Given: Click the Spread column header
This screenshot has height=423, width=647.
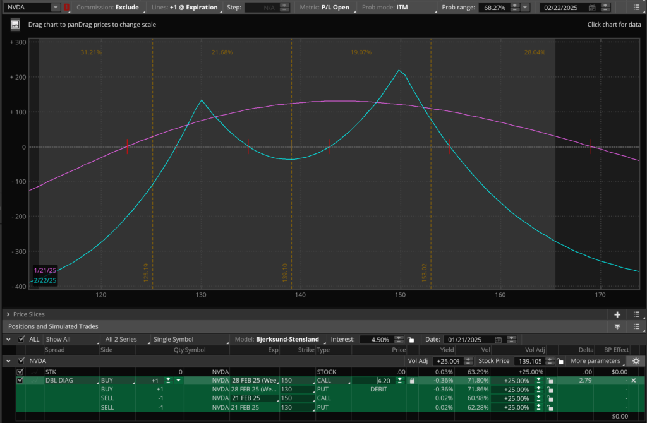Looking at the screenshot, I should pos(55,350).
